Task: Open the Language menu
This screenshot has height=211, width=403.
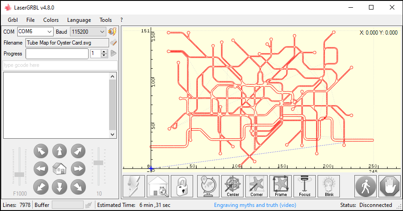Action: pyautogui.click(x=79, y=20)
